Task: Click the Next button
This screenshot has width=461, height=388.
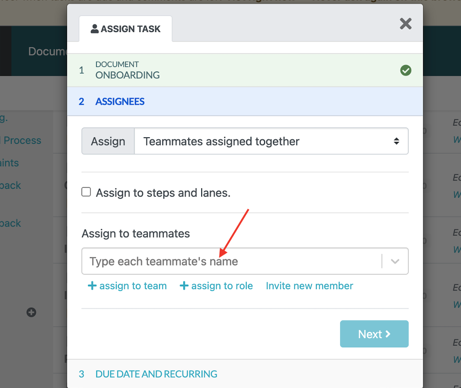Action: click(374, 334)
